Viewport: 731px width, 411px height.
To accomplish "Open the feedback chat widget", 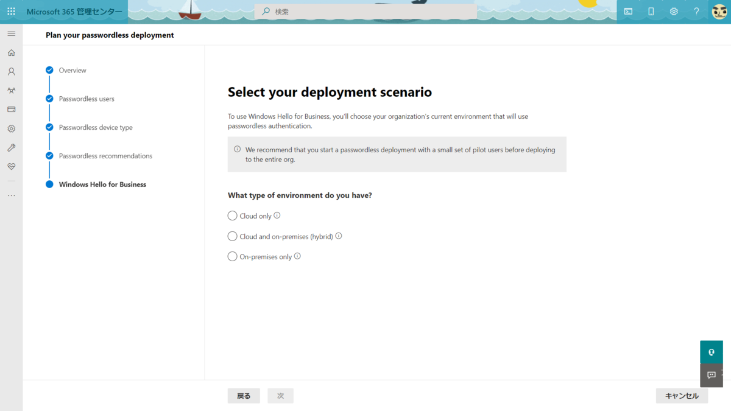I will 712,375.
